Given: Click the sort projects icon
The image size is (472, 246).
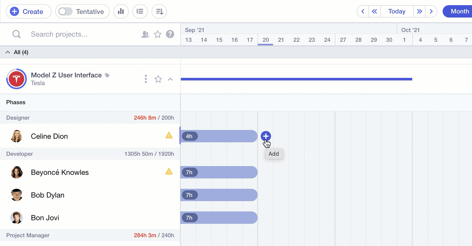Looking at the screenshot, I should [x=159, y=11].
